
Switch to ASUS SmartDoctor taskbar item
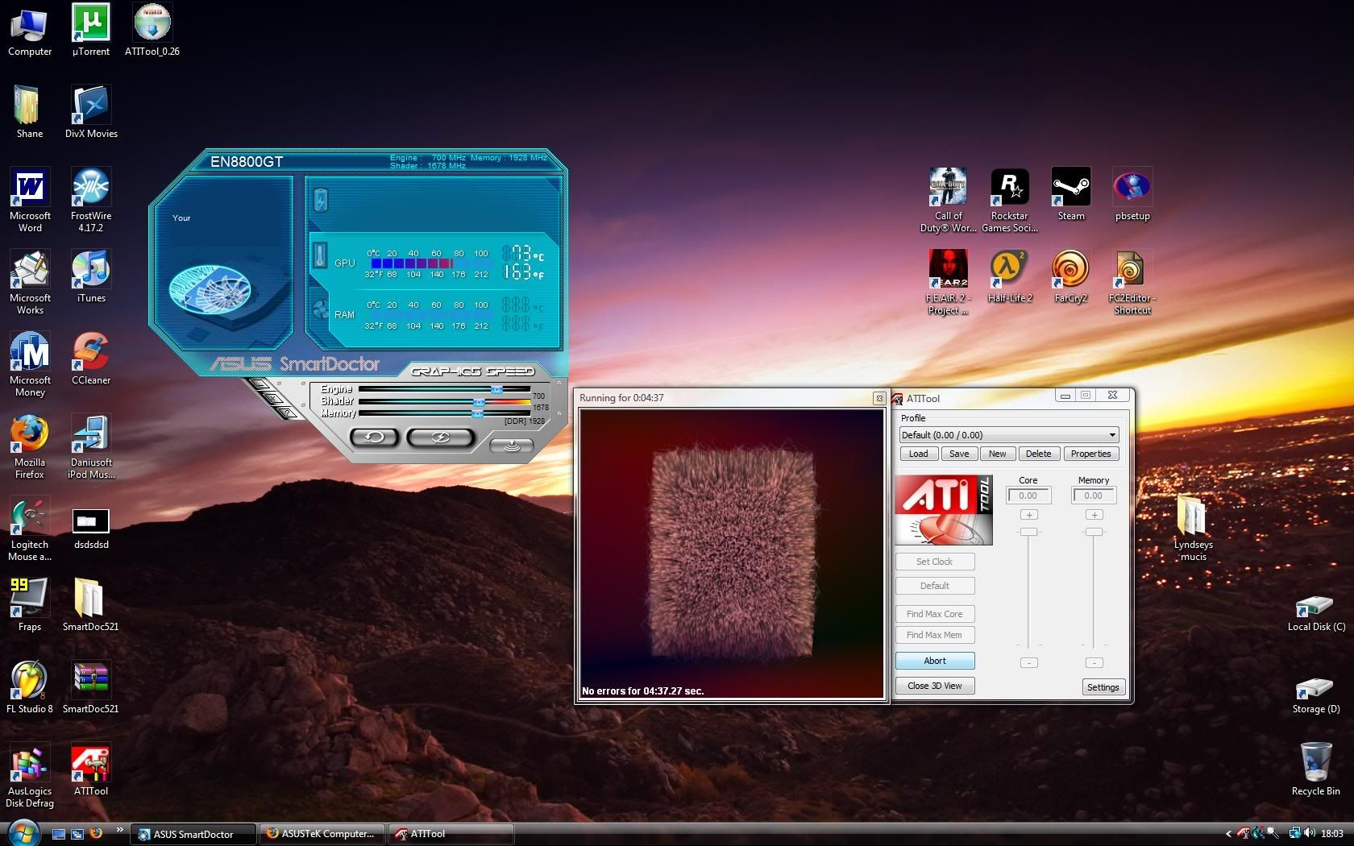coord(193,834)
